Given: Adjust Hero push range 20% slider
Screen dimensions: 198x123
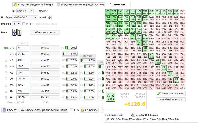Looking at the screenshot, I should point(71,48).
